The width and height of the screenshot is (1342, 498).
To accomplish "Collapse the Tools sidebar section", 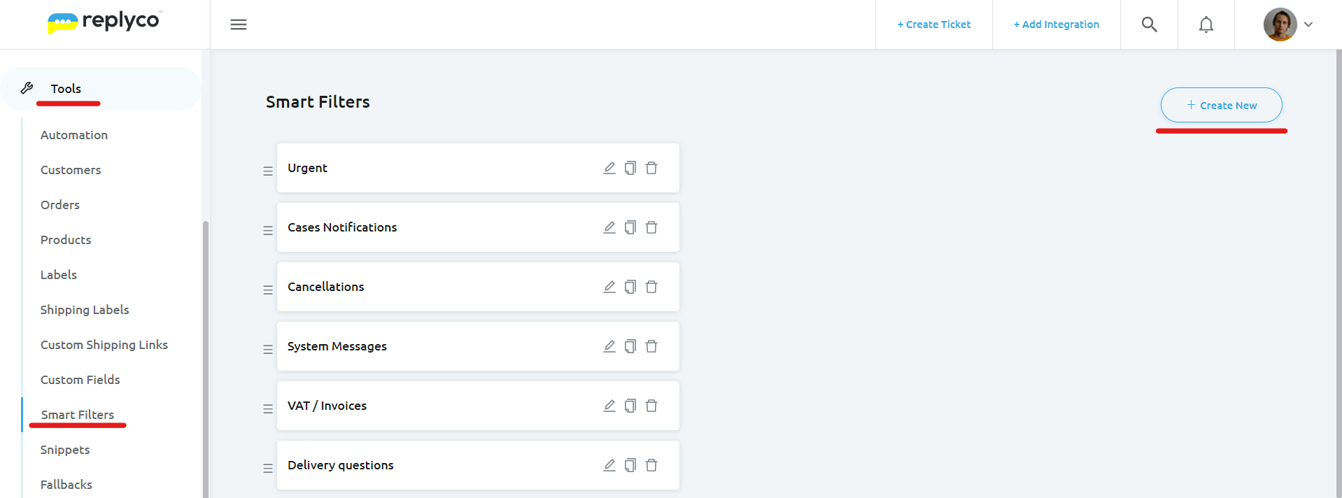I will [66, 89].
